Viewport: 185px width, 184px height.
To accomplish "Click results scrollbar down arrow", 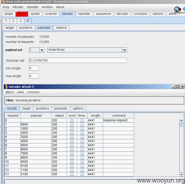I will pyautogui.click(x=181, y=174).
